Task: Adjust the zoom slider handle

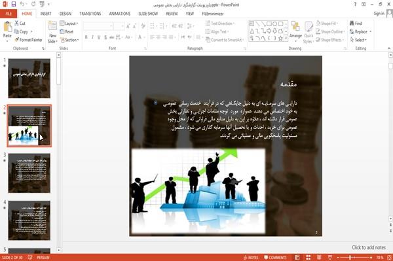Action: point(350,258)
